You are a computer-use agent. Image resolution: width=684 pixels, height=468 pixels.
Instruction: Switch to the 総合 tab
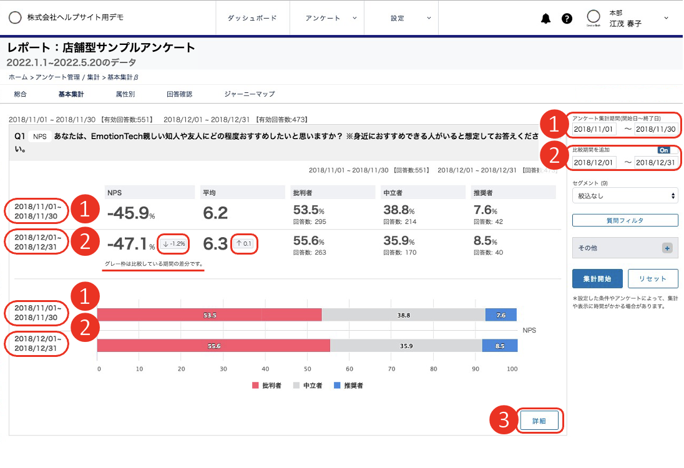20,94
